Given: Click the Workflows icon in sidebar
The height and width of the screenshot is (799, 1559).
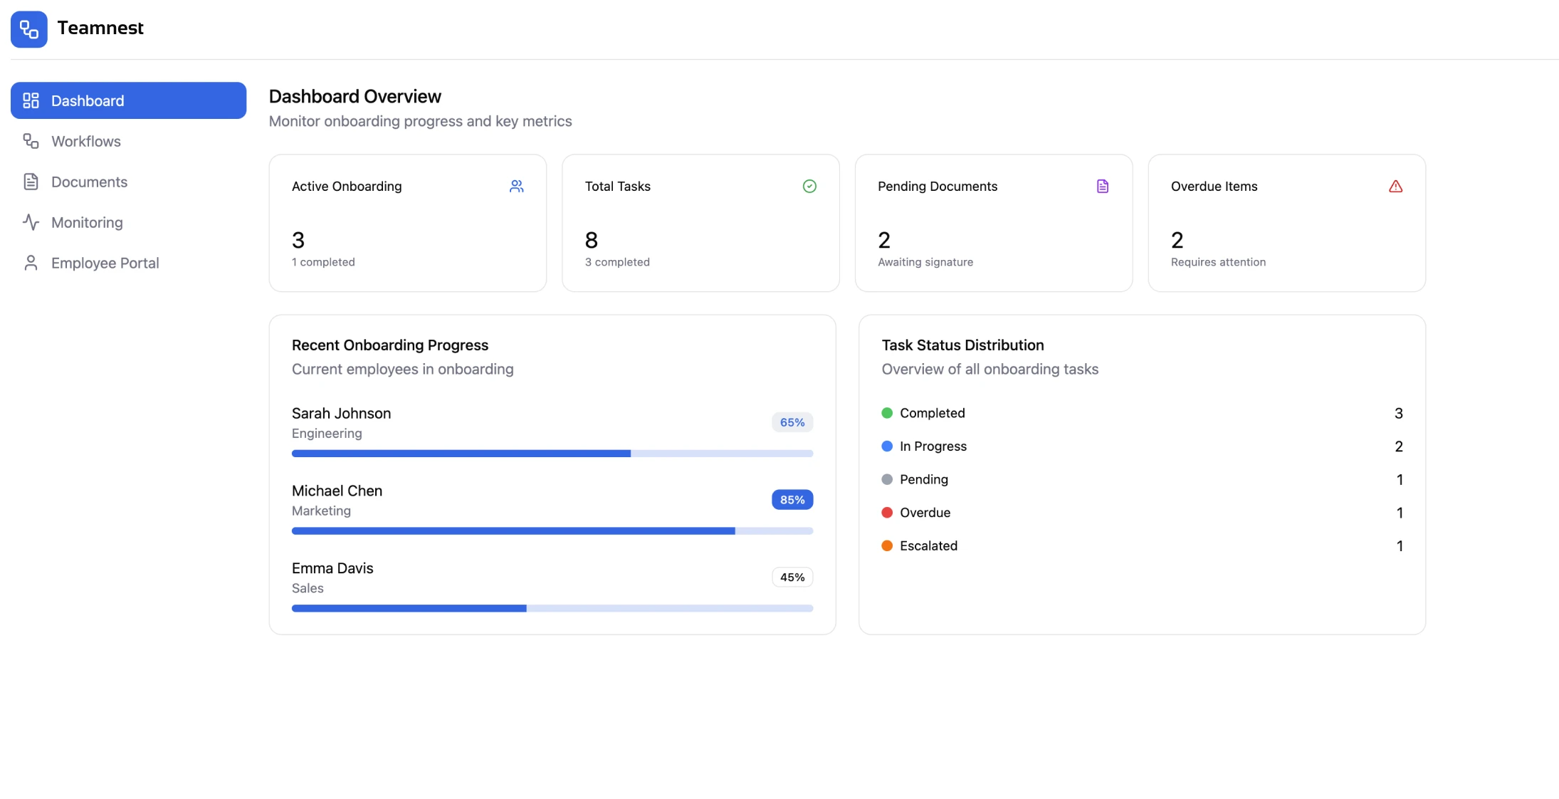Looking at the screenshot, I should 31,141.
